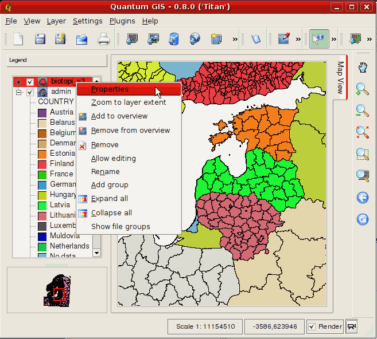Click the coordinates display -3586,623946
377x339 pixels.
click(x=275, y=326)
